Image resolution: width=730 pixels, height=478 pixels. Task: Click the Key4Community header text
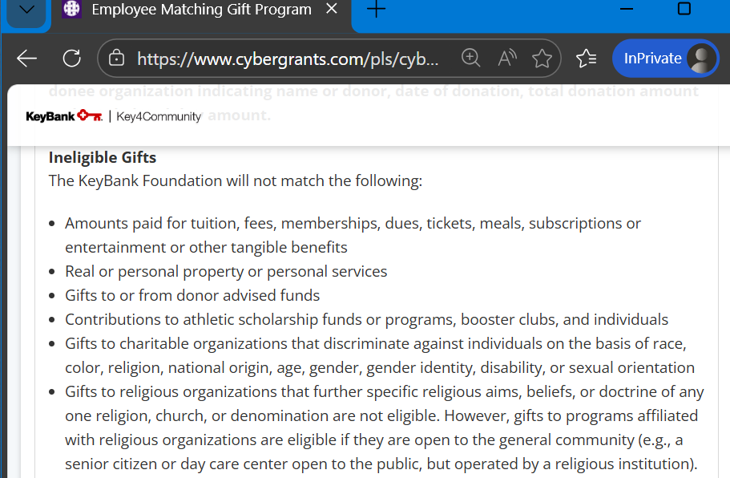point(159,116)
